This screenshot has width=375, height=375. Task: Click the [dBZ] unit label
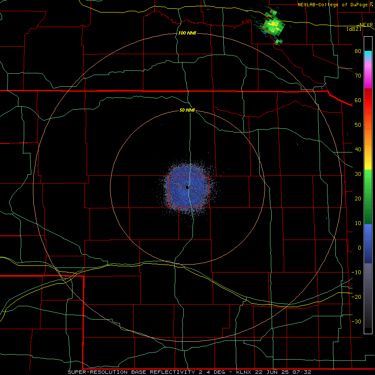[x=354, y=29]
